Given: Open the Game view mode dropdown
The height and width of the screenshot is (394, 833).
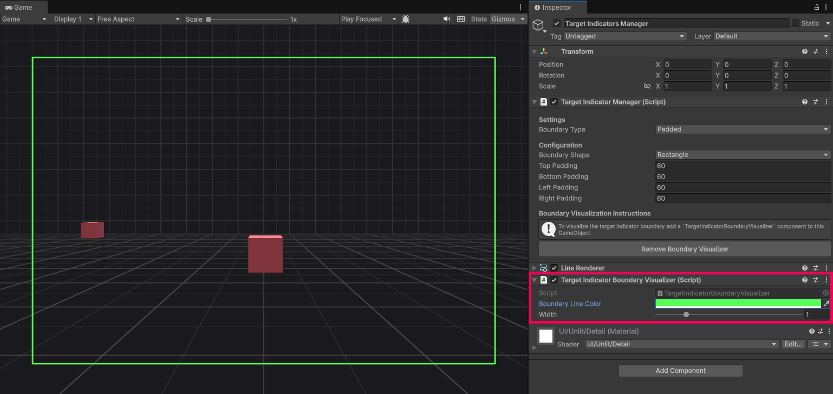Looking at the screenshot, I should 24,19.
